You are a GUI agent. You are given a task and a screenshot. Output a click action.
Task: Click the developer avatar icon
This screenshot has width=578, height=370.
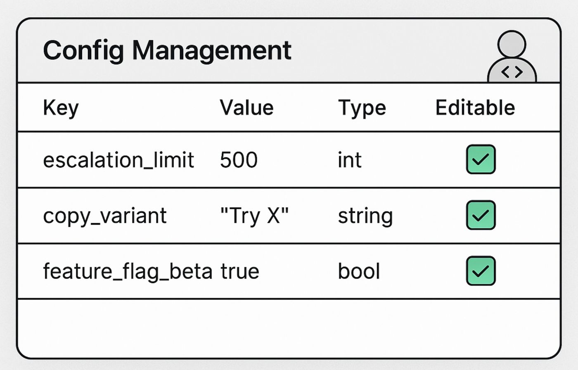[512, 56]
